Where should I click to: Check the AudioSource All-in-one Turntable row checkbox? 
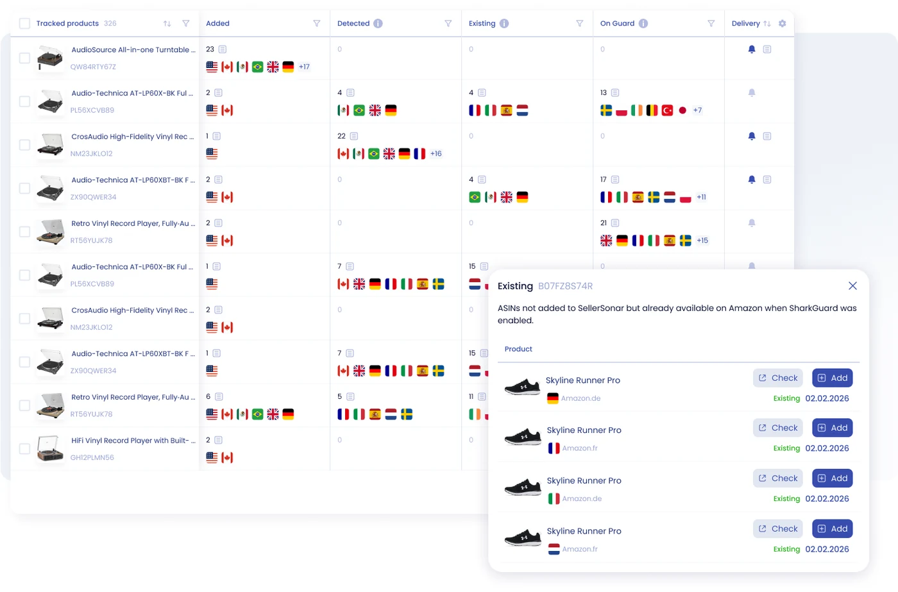24,58
